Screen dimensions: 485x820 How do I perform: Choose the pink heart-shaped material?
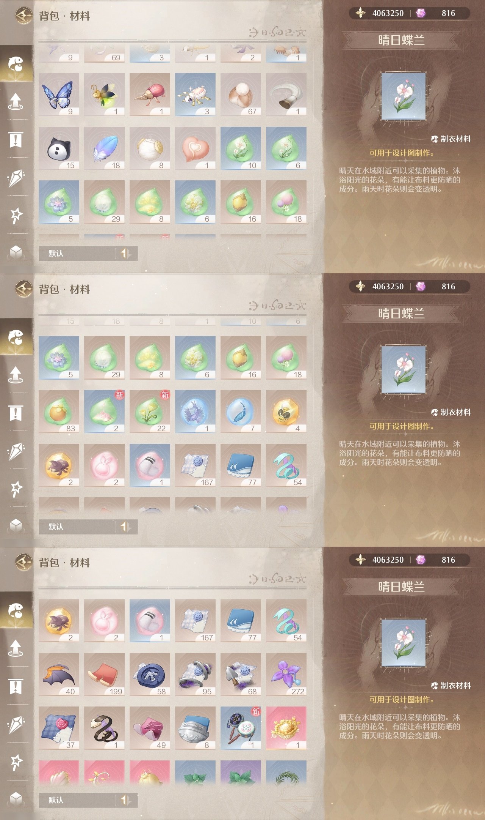coord(195,148)
